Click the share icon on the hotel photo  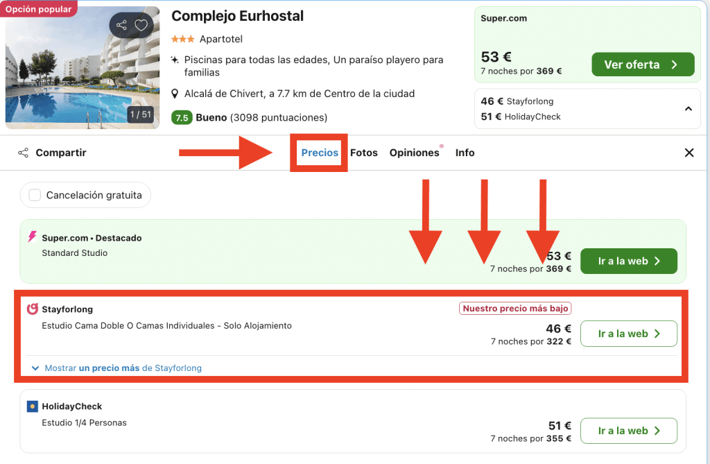[121, 25]
